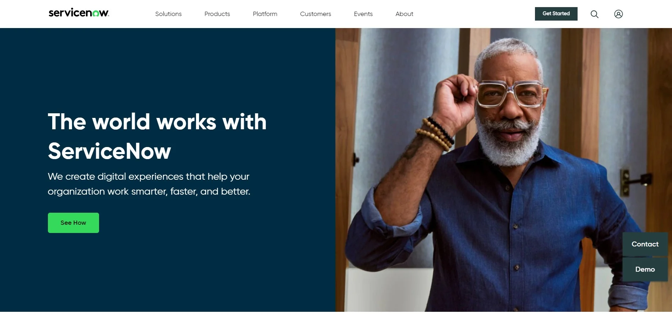Click the hero photo of bearded man
The width and height of the screenshot is (672, 315).
click(x=503, y=170)
